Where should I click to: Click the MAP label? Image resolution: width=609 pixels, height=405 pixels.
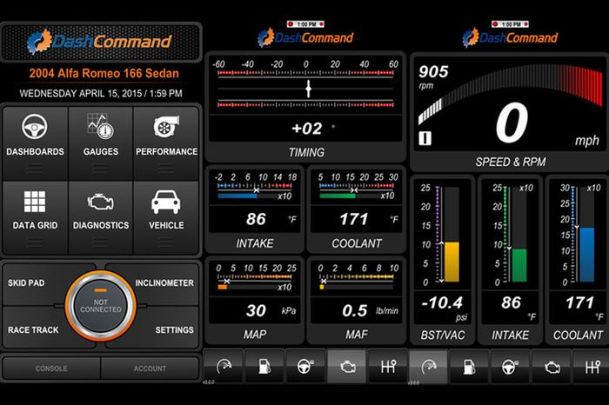click(x=255, y=335)
